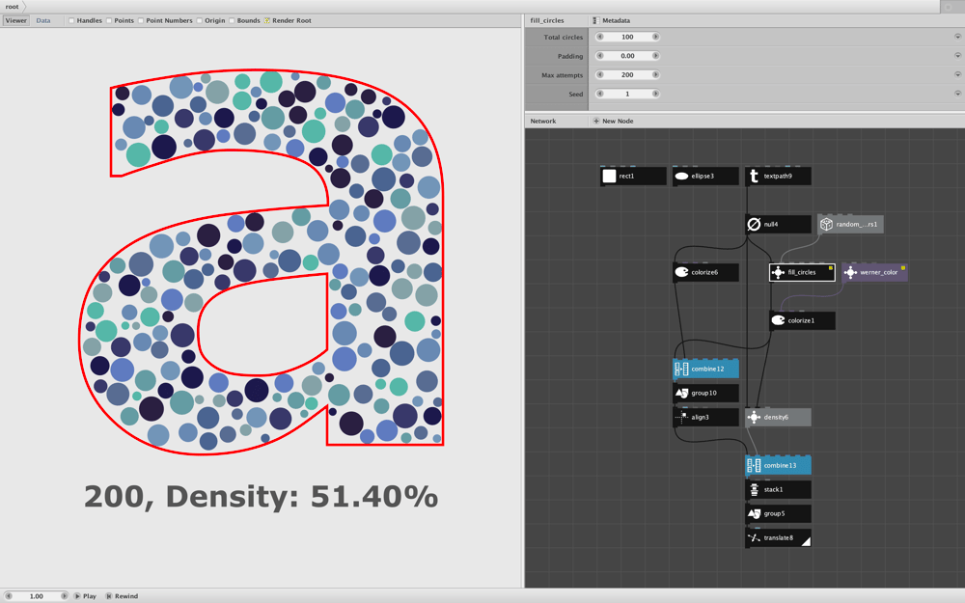Select the null4 node icon

coord(754,225)
